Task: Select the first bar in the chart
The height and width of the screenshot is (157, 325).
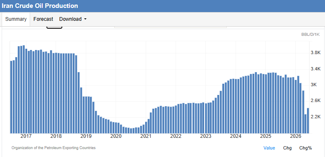Action: 11,97
